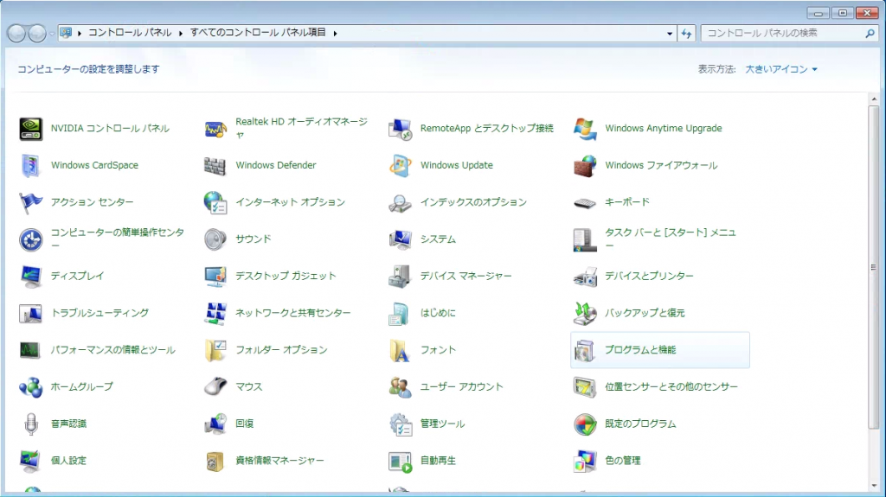Image resolution: width=886 pixels, height=497 pixels.
Task: Open the マウス icon
Action: 215,387
